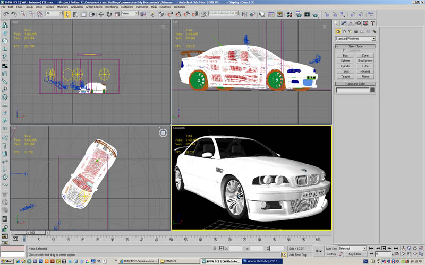Open the Rendering menu
The image size is (425, 265).
112,7
